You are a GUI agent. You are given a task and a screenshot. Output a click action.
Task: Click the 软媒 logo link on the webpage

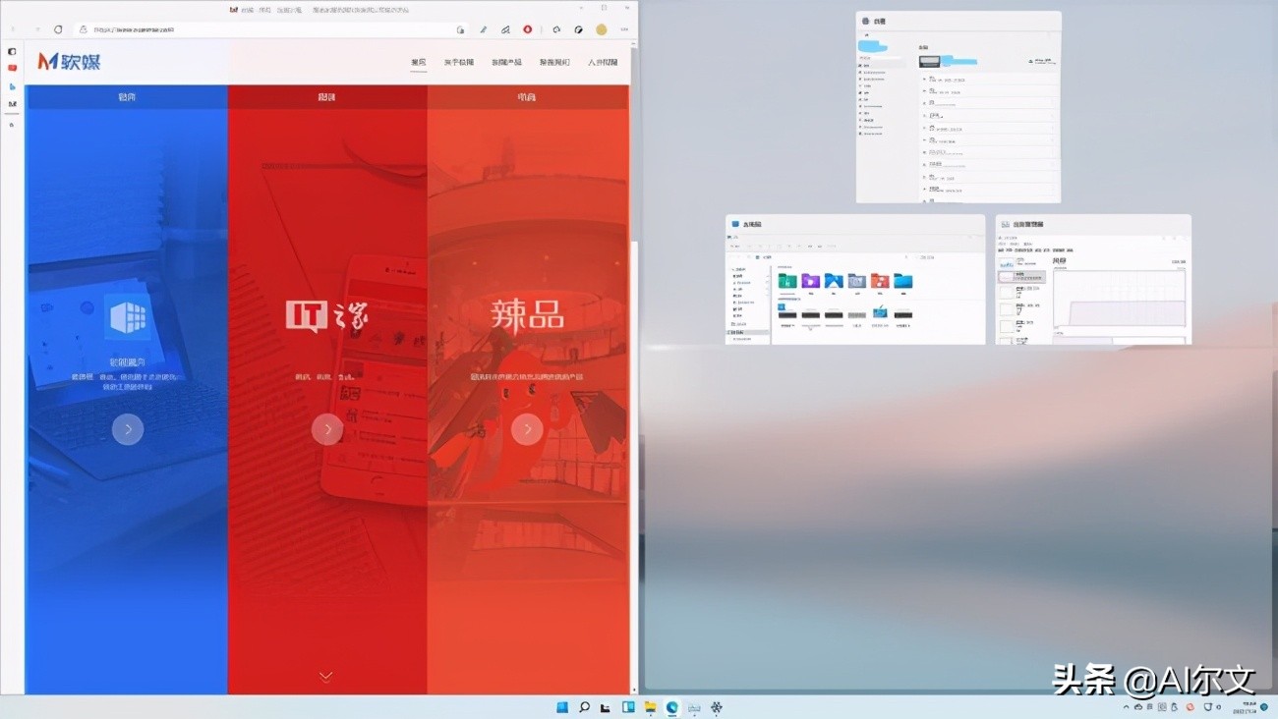tap(66, 61)
